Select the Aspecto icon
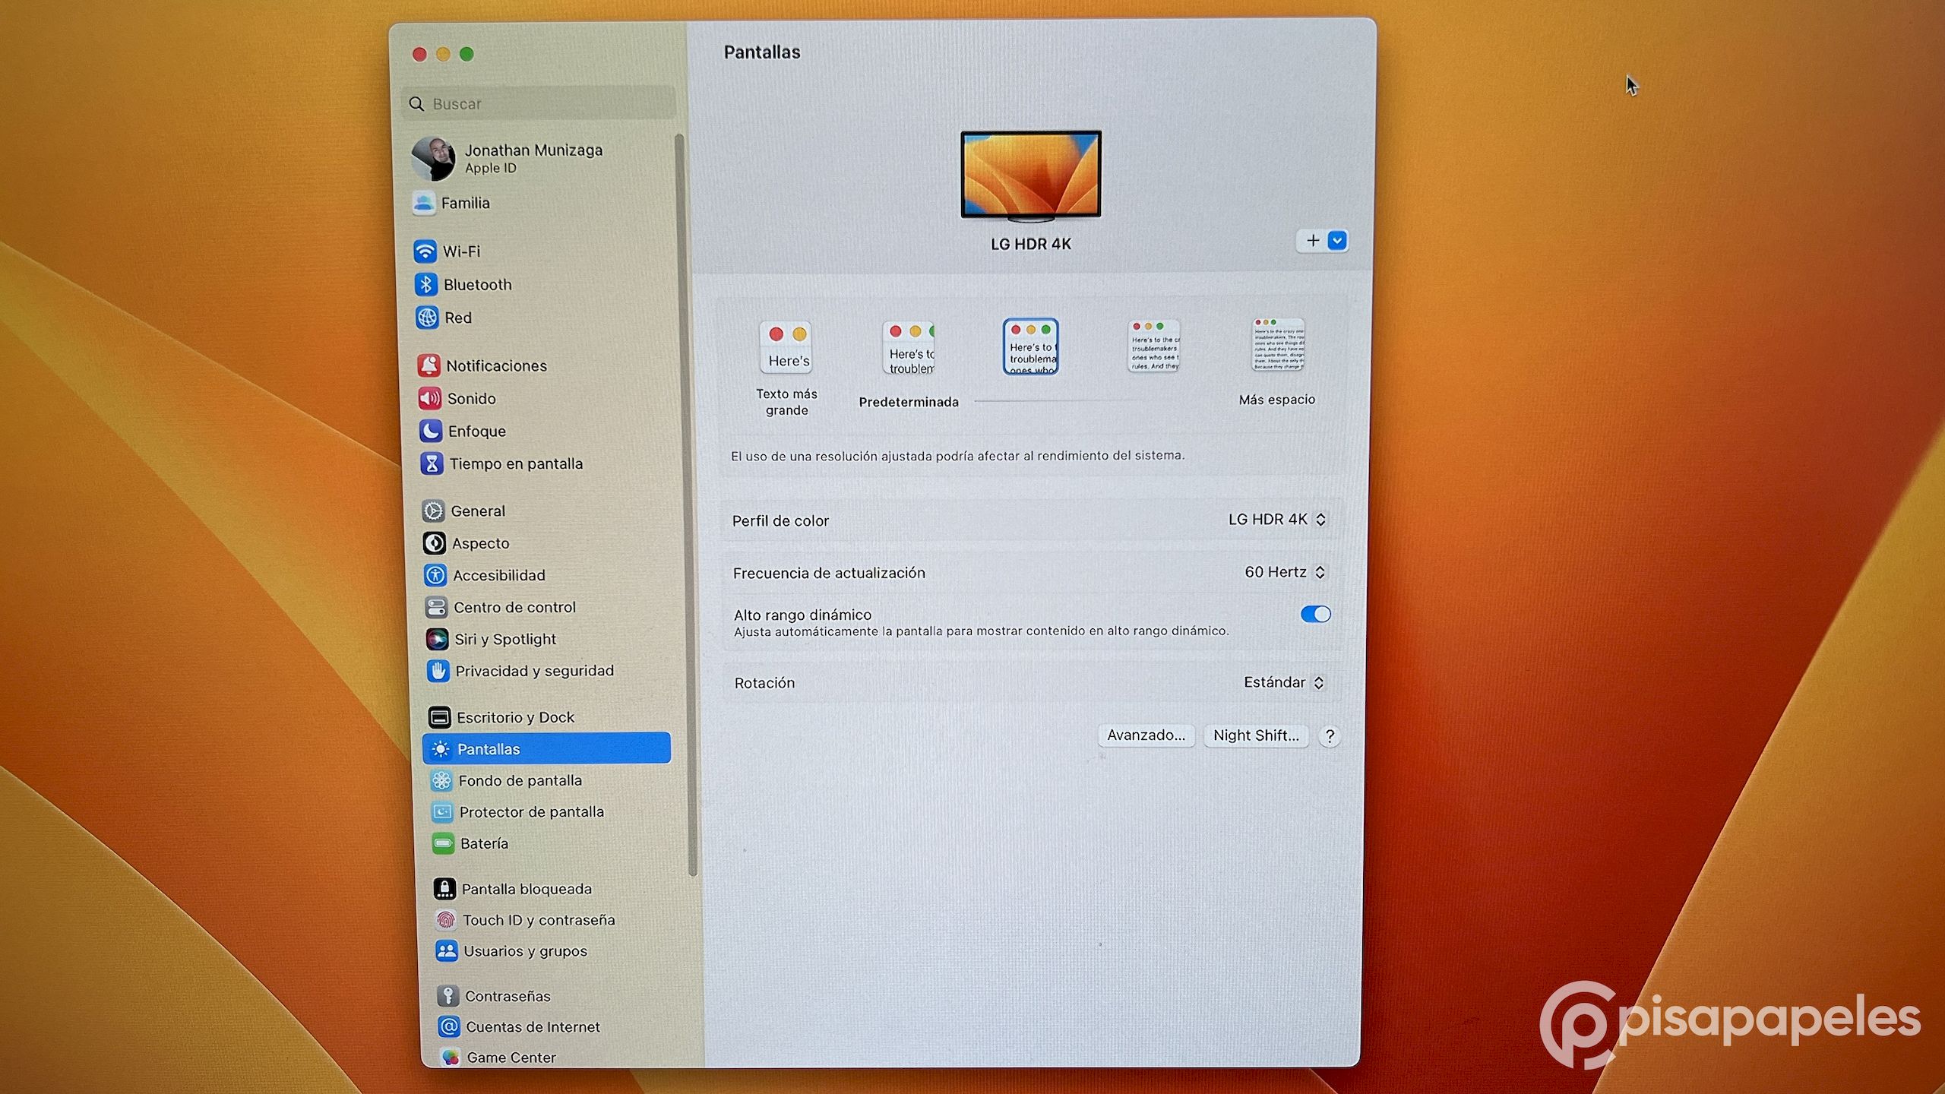The image size is (1945, 1094). [x=434, y=543]
